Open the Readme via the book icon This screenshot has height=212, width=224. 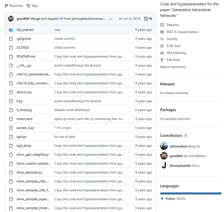tap(162, 25)
